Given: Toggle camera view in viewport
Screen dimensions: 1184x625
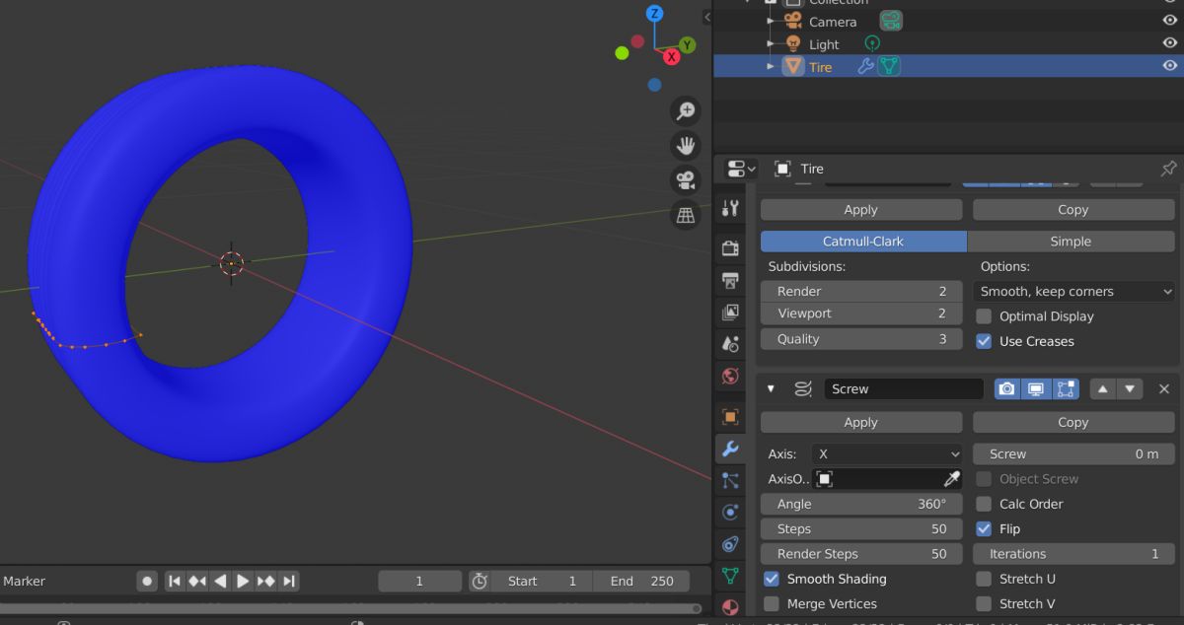Looking at the screenshot, I should point(686,179).
